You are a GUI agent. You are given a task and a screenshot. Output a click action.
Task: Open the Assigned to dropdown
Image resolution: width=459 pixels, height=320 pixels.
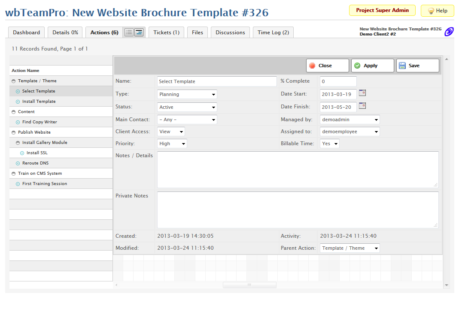[350, 132]
